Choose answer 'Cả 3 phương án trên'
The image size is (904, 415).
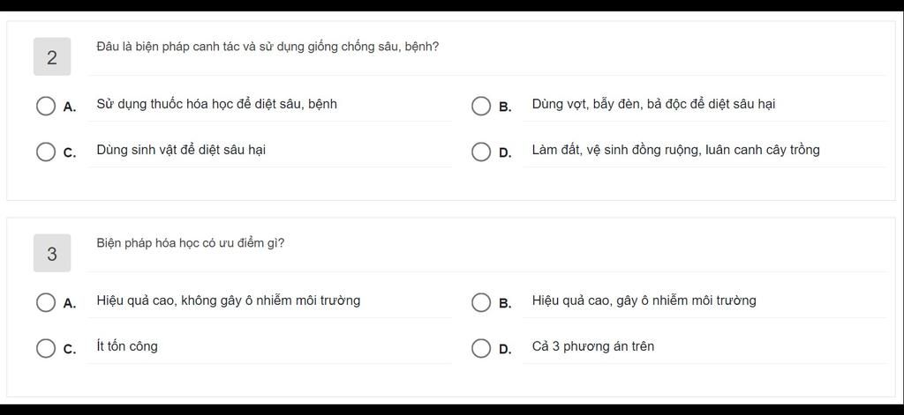pyautogui.click(x=593, y=346)
